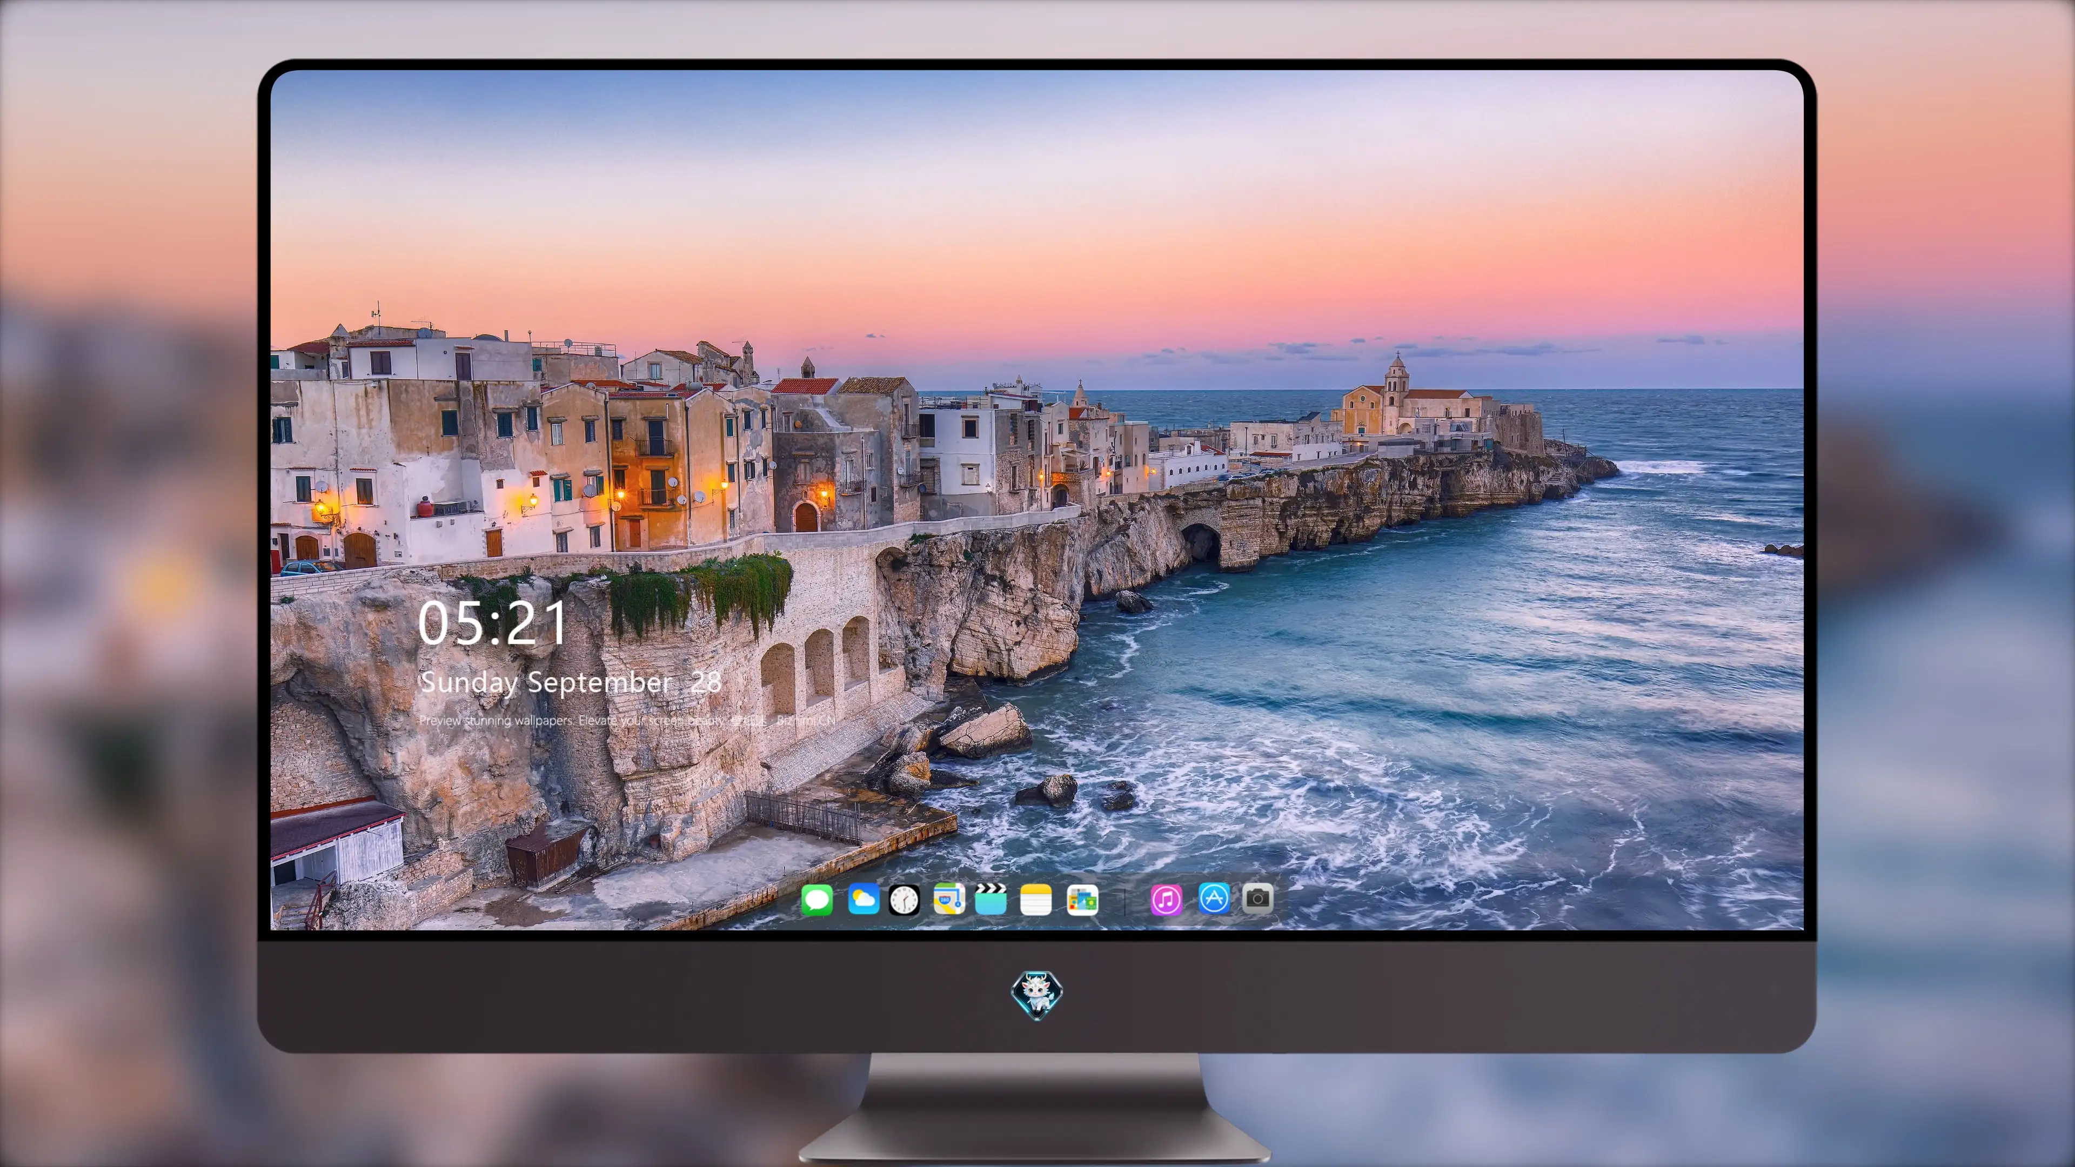Launch the Maps app from the dock
This screenshot has height=1167, width=2075.
tap(949, 899)
